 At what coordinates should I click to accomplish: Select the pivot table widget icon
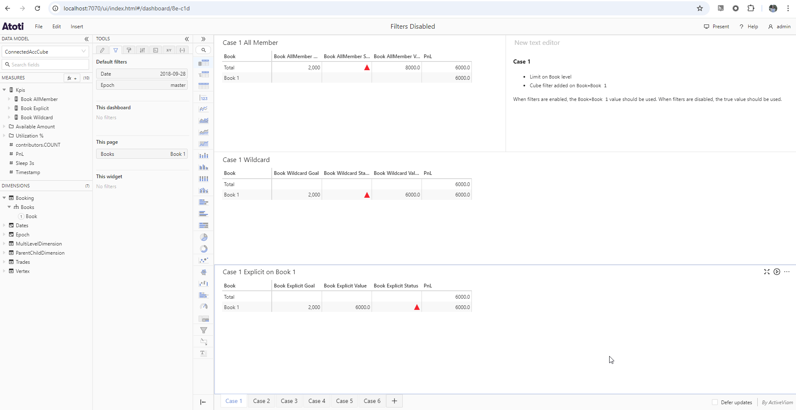203,63
